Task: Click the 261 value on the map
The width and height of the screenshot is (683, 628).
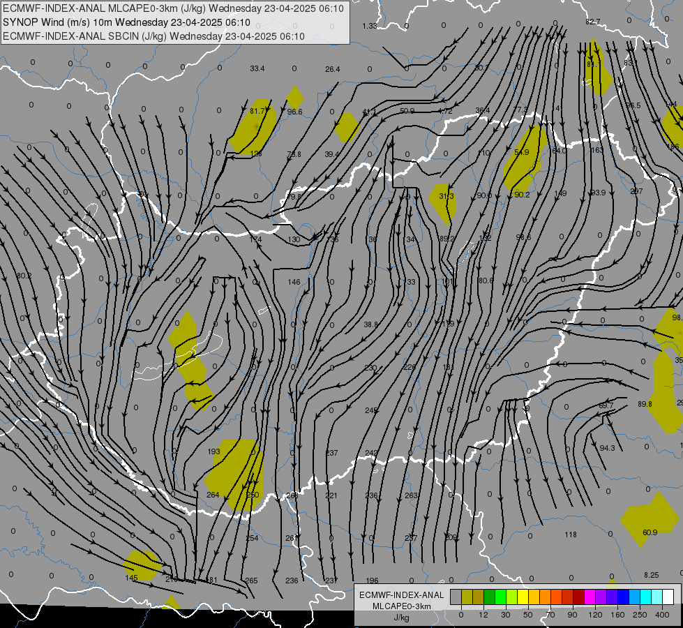Action: click(292, 538)
